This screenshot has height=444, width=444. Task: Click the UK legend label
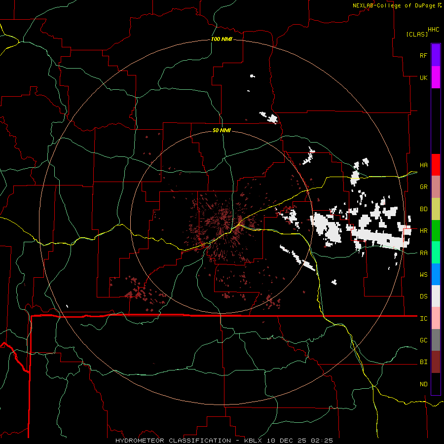(423, 77)
